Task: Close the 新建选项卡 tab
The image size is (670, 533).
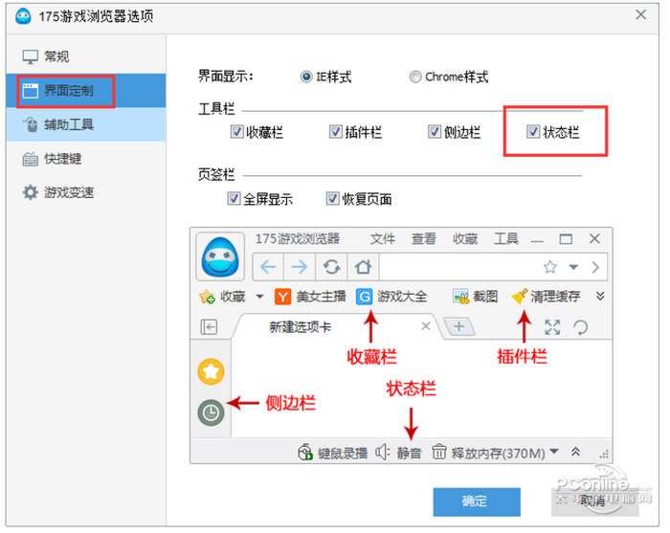Action: [426, 326]
